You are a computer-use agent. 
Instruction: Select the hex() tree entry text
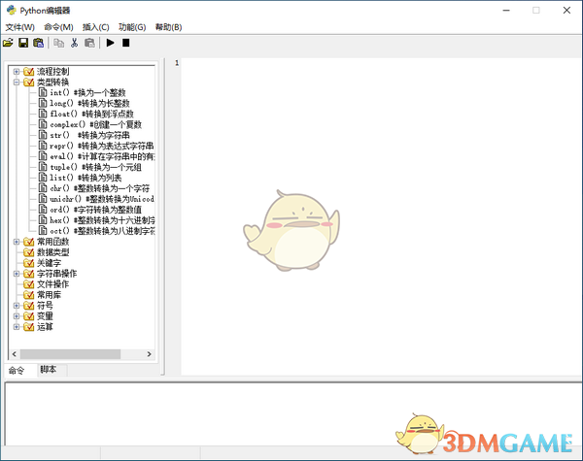pyautogui.click(x=102, y=220)
